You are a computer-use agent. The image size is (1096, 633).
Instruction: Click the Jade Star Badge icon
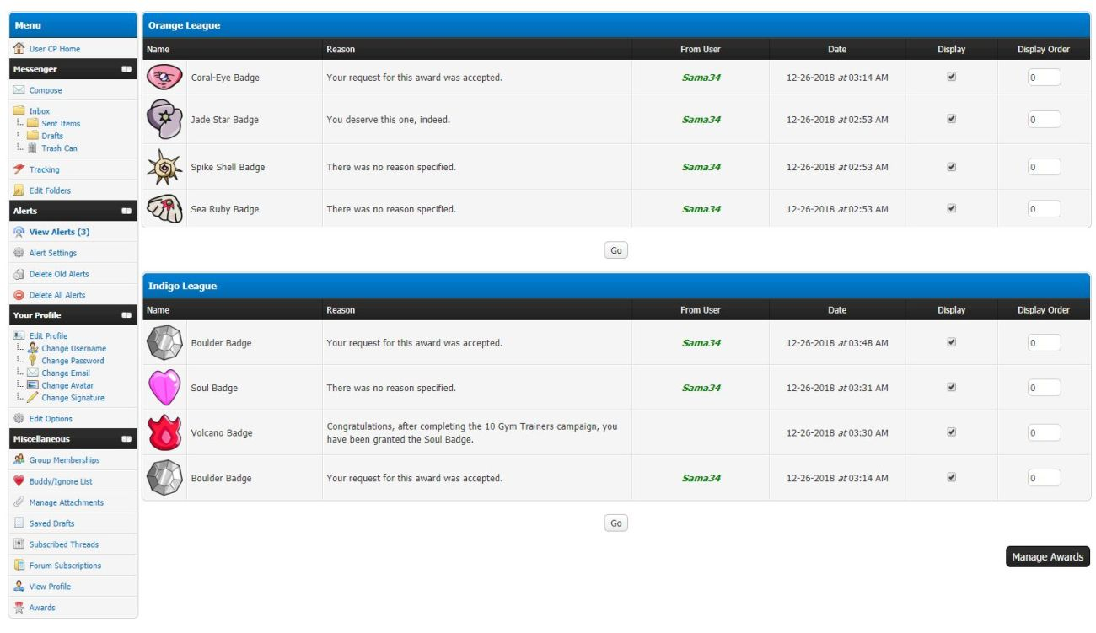click(164, 119)
